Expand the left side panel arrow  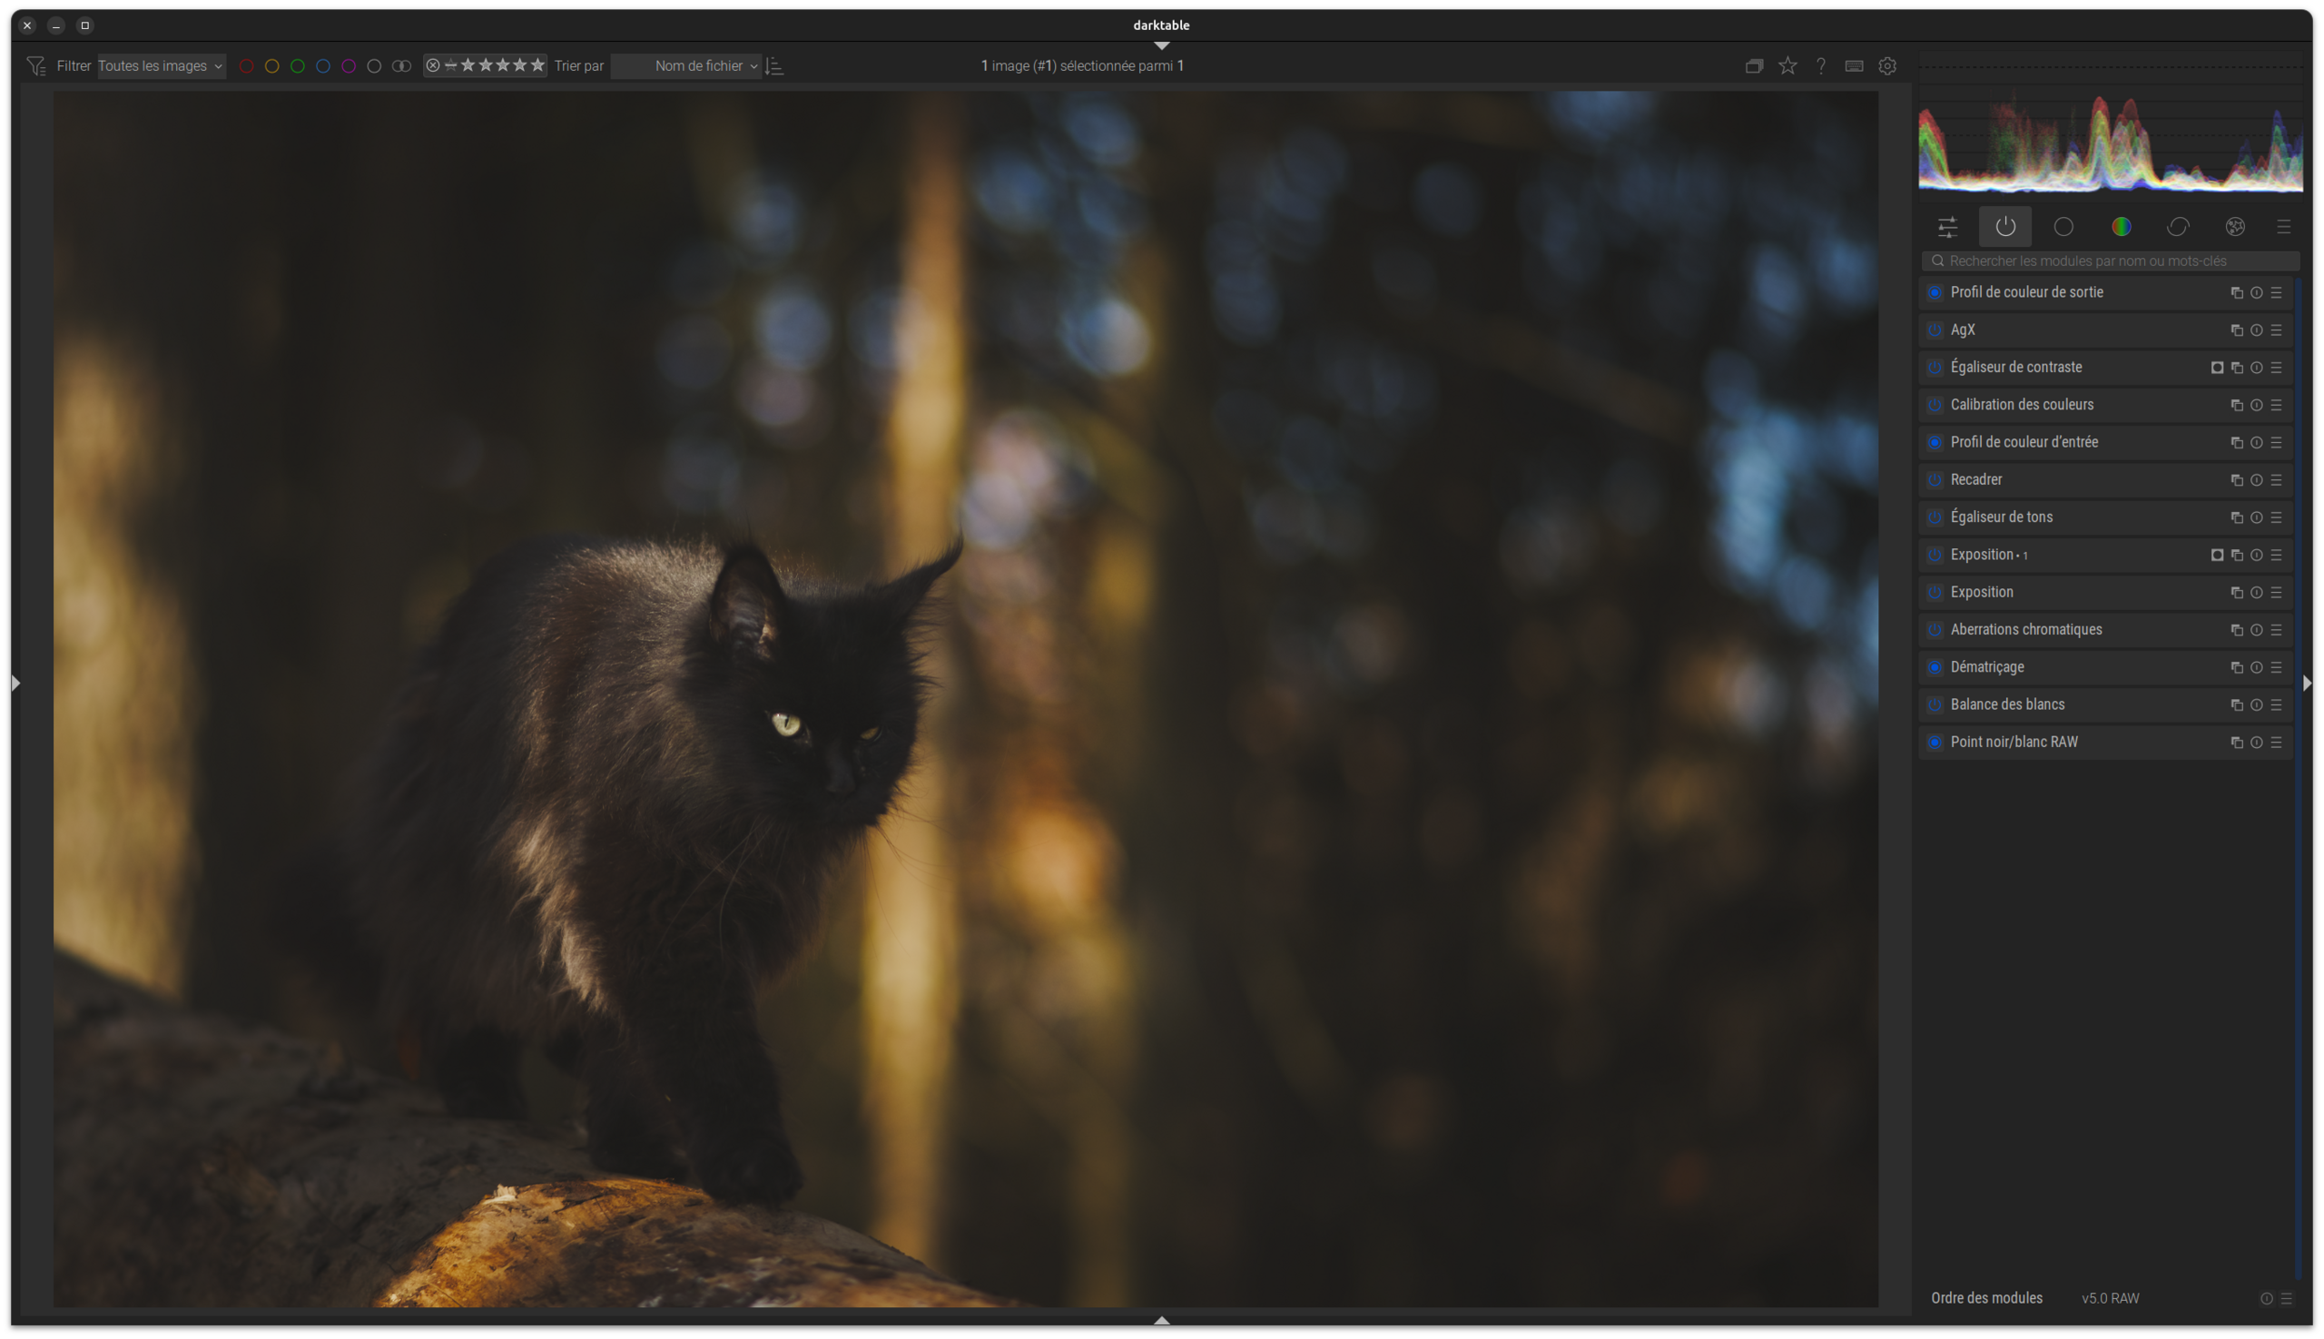click(x=15, y=684)
